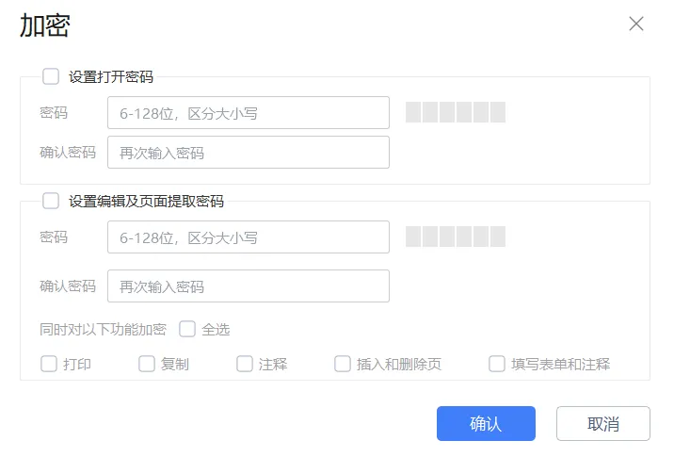This screenshot has height=457, width=674.
Task: Click the 确认密码 label in the open-password section
Action: [68, 153]
